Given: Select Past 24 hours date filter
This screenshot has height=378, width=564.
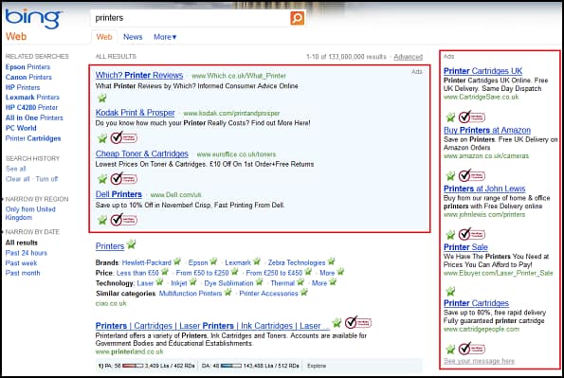Looking at the screenshot, I should tap(27, 253).
